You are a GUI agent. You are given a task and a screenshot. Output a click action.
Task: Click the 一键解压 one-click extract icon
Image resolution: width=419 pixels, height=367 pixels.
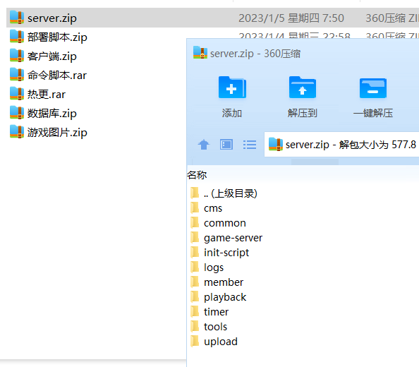click(x=373, y=88)
